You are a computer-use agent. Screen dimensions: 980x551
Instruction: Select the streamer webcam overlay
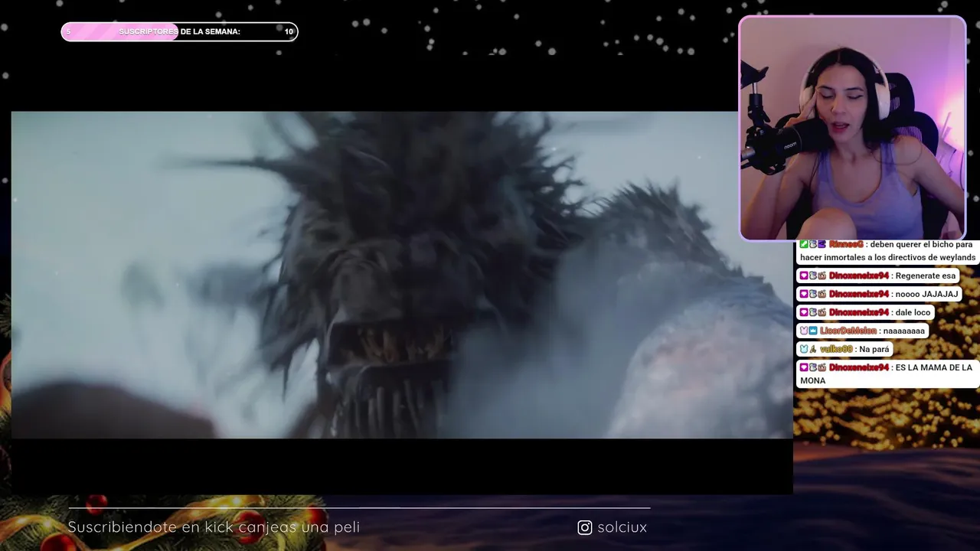(852, 128)
